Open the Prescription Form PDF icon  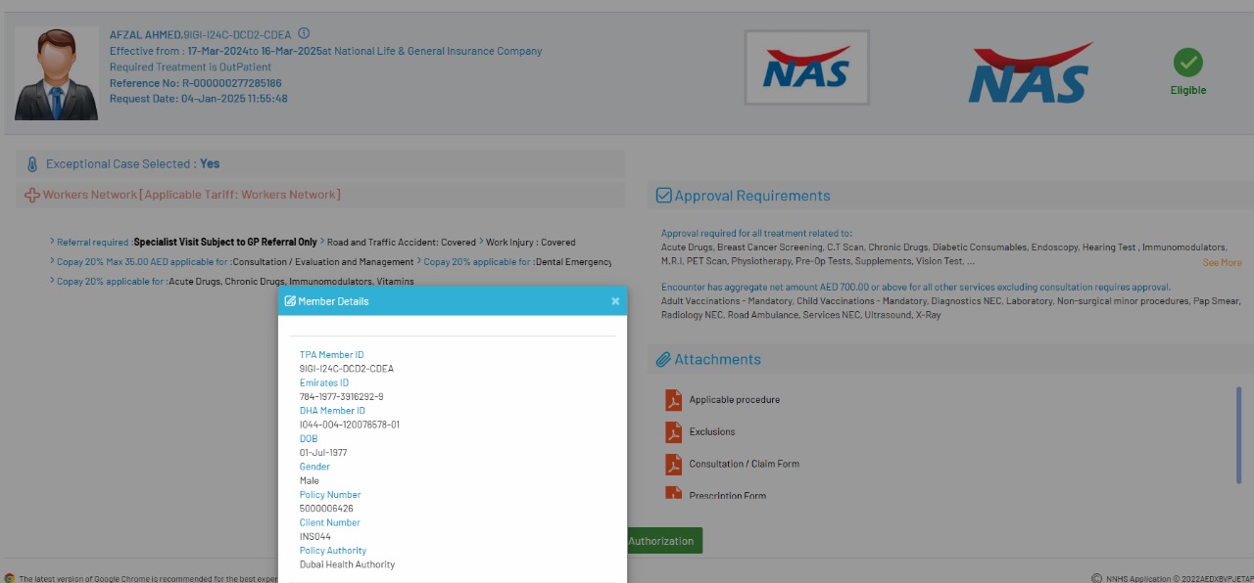tap(673, 493)
